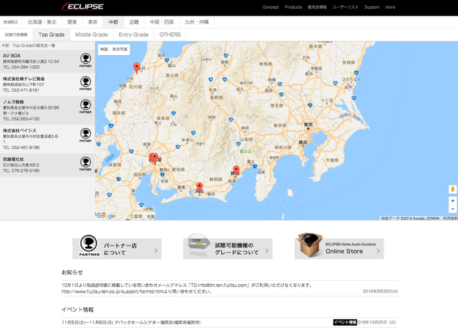The height and width of the screenshot is (330, 458).
Task: Select the 中国・四国 region tab
Action: 162,22
